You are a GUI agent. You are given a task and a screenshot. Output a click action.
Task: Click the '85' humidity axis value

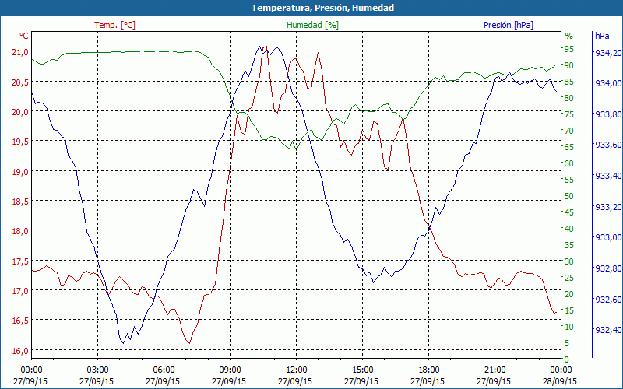[569, 82]
